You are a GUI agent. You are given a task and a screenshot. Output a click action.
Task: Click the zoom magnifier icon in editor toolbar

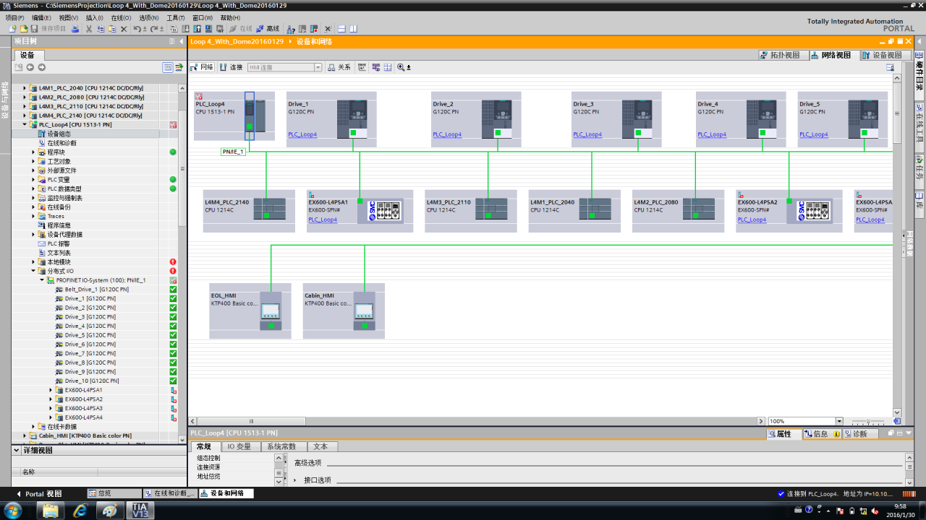click(x=401, y=67)
